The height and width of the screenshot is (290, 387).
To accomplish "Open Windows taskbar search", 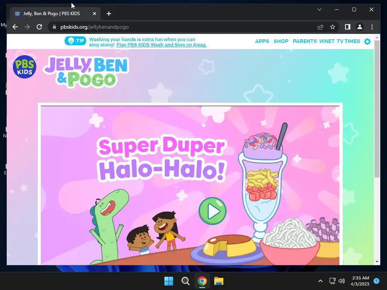I will coord(185,281).
